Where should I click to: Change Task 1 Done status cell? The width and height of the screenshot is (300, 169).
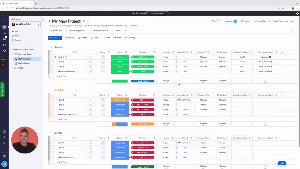click(x=120, y=57)
